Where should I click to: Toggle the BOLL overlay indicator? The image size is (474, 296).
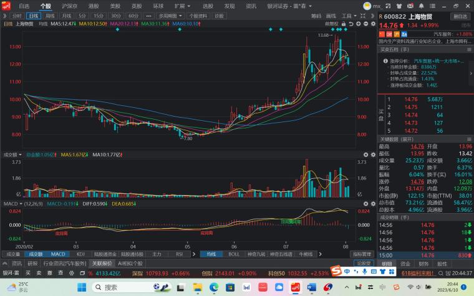tap(234, 254)
